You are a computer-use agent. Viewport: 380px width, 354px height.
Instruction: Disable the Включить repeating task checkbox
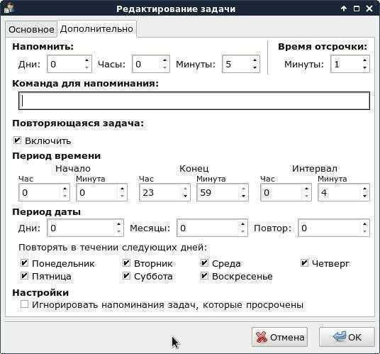click(17, 140)
